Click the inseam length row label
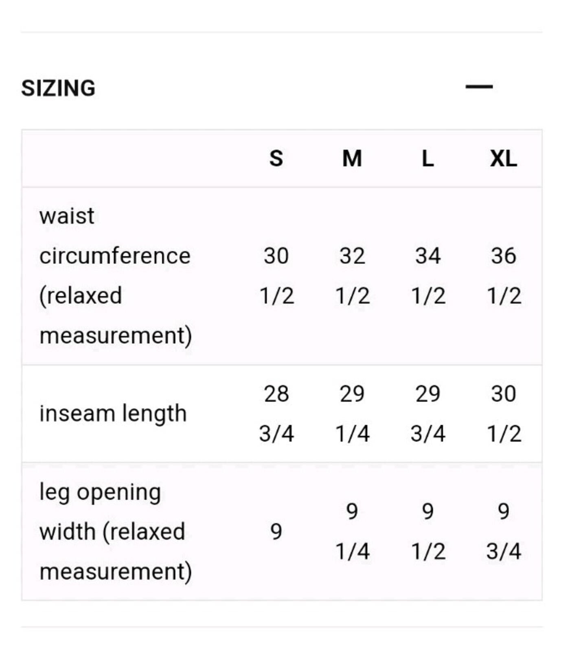 point(113,413)
